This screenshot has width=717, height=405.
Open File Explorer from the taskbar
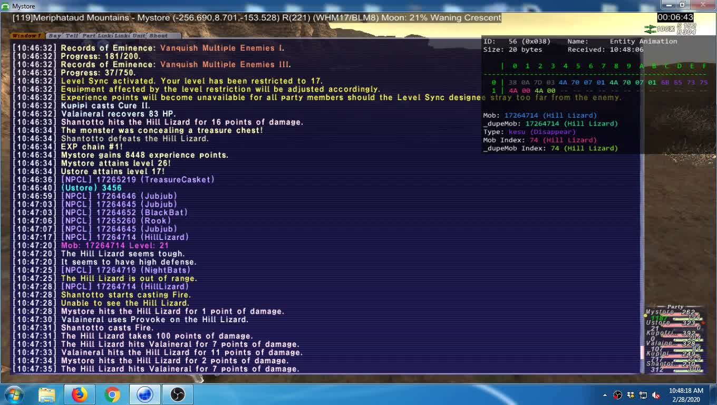(46, 394)
